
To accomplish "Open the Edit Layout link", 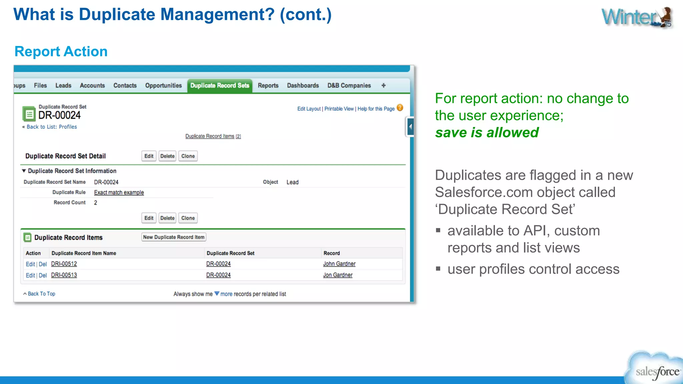I will pos(309,109).
